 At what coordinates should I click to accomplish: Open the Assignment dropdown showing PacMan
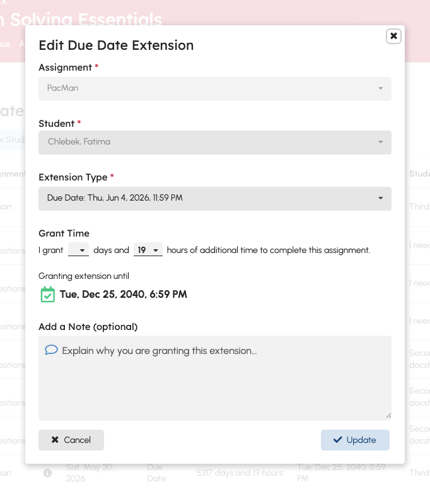(215, 88)
